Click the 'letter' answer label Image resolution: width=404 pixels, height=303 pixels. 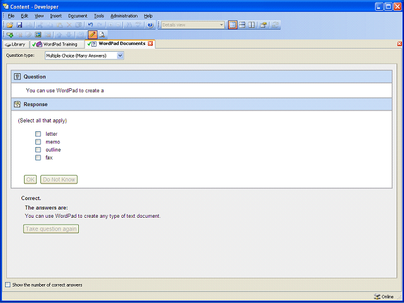[52, 134]
